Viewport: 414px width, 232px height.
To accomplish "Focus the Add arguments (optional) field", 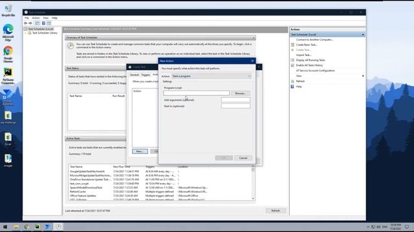I will 235,100.
